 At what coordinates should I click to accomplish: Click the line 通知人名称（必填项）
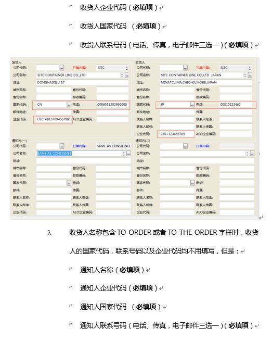click(x=112, y=270)
